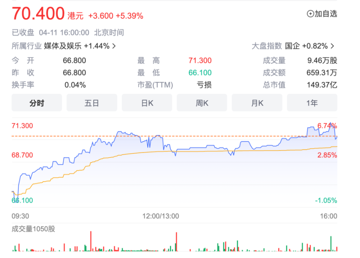Expand 国企 index chevron arrow
The height and width of the screenshot is (258, 360).
point(332,46)
